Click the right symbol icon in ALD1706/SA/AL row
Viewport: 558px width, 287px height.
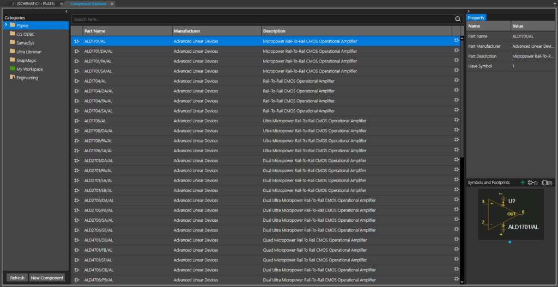point(457,150)
